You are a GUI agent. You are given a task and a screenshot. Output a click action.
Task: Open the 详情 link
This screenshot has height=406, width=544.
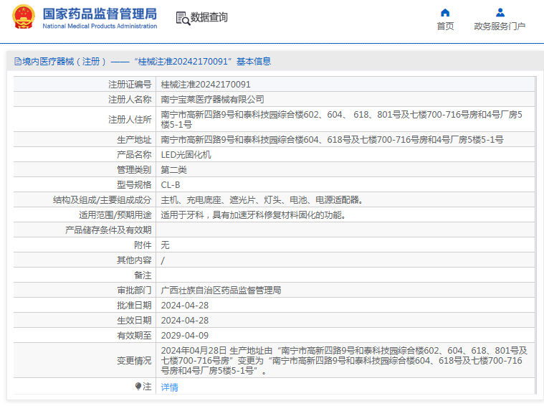(170, 387)
